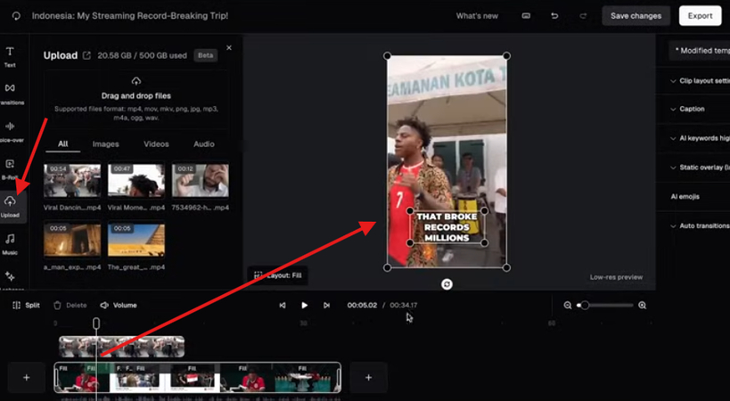730x401 pixels.
Task: Select the Viral Dancin .mp4 thumbnail
Action: [72, 181]
